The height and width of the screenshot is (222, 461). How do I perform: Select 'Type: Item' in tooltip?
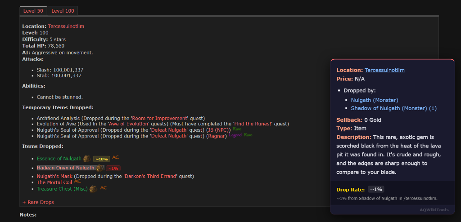352,129
